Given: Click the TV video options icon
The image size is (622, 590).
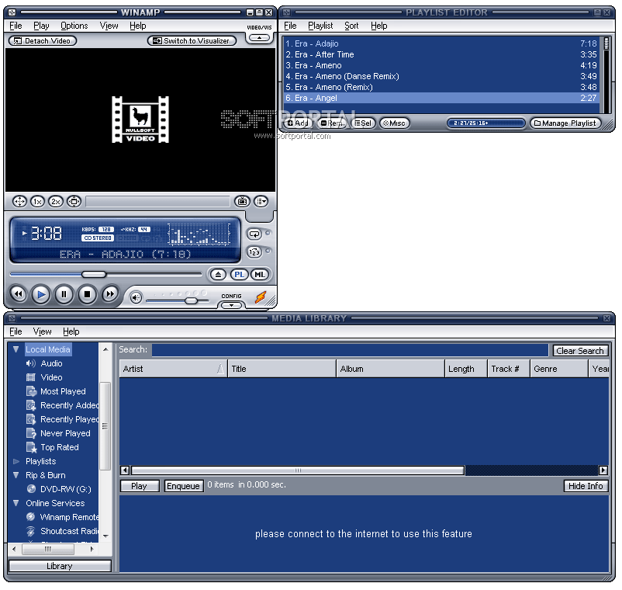Looking at the screenshot, I should (242, 202).
